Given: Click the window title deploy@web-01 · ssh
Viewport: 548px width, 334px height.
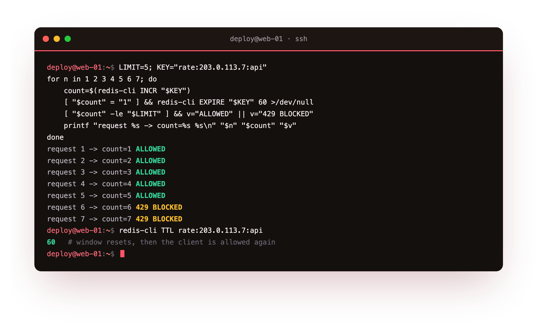Looking at the screenshot, I should pyautogui.click(x=268, y=39).
